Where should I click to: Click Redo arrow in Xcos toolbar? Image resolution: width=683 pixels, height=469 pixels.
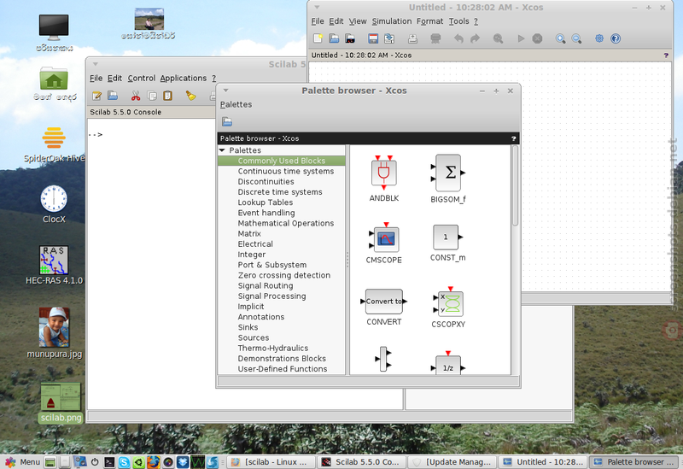coord(475,38)
